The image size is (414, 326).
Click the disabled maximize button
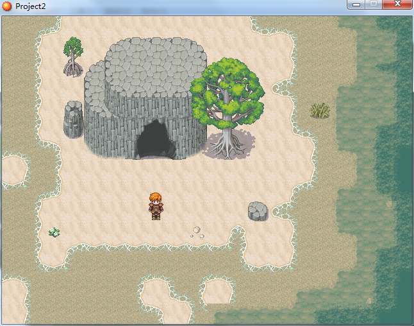coord(374,4)
